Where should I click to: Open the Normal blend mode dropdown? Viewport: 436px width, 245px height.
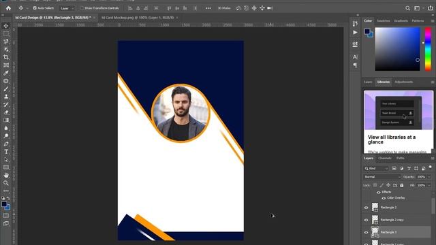pyautogui.click(x=382, y=177)
